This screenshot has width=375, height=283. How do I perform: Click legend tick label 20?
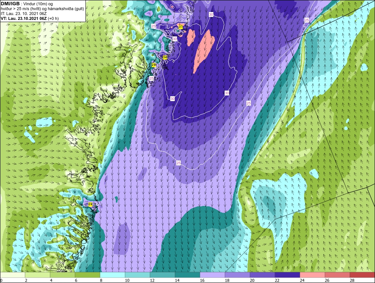(x=252, y=280)
